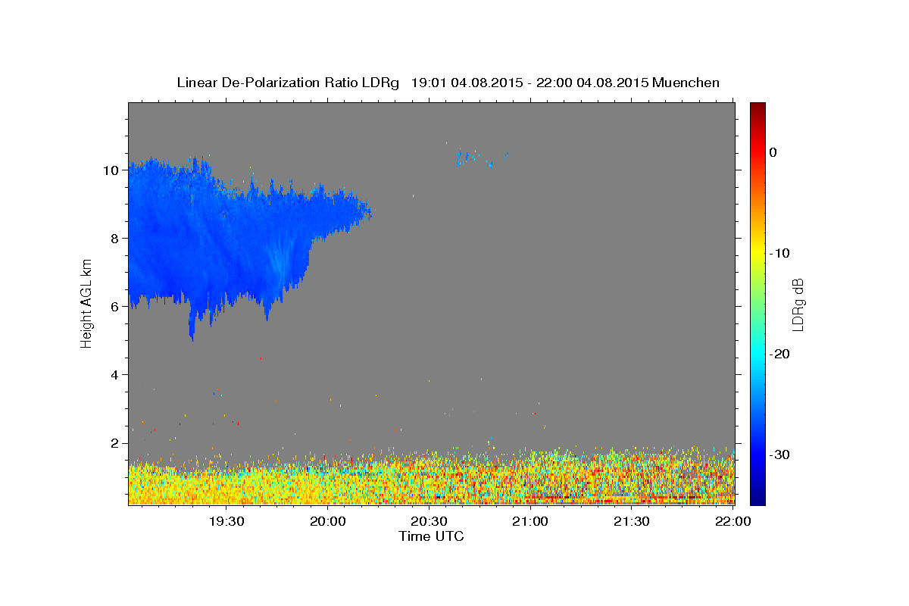Click the end time '22:00 04.08.2015' in the title
This screenshot has width=909, height=606.
(592, 82)
